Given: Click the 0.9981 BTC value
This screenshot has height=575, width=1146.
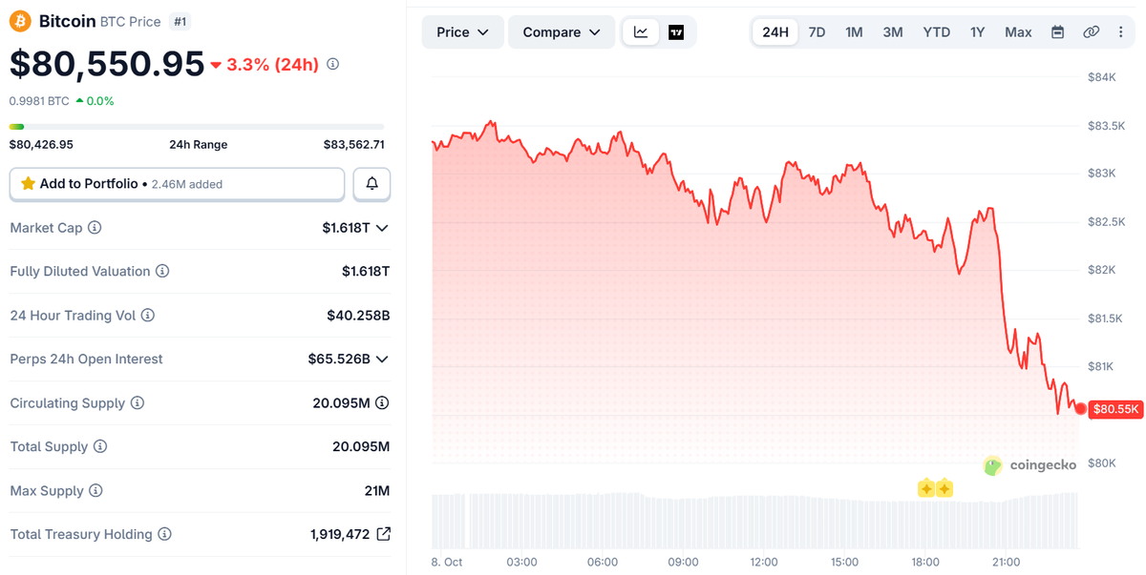Looking at the screenshot, I should click(x=39, y=100).
